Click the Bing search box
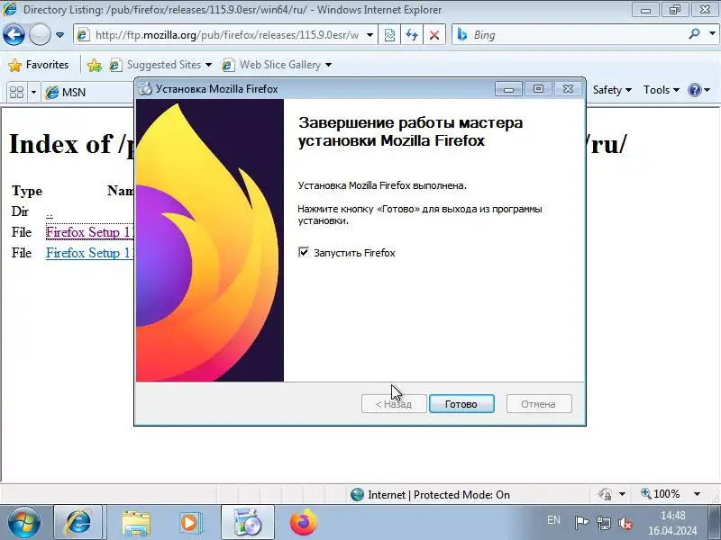 click(570, 35)
